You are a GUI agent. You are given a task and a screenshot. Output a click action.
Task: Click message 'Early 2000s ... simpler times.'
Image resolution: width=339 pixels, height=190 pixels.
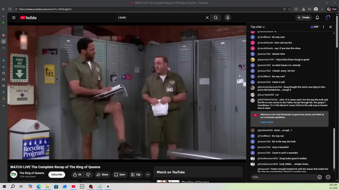[x=294, y=164]
